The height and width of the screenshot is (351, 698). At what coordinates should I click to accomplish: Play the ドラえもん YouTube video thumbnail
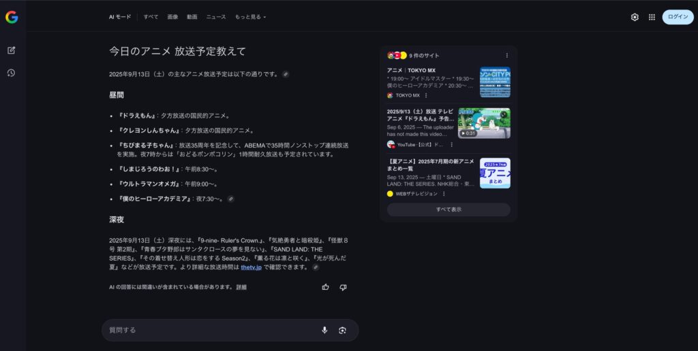[484, 123]
